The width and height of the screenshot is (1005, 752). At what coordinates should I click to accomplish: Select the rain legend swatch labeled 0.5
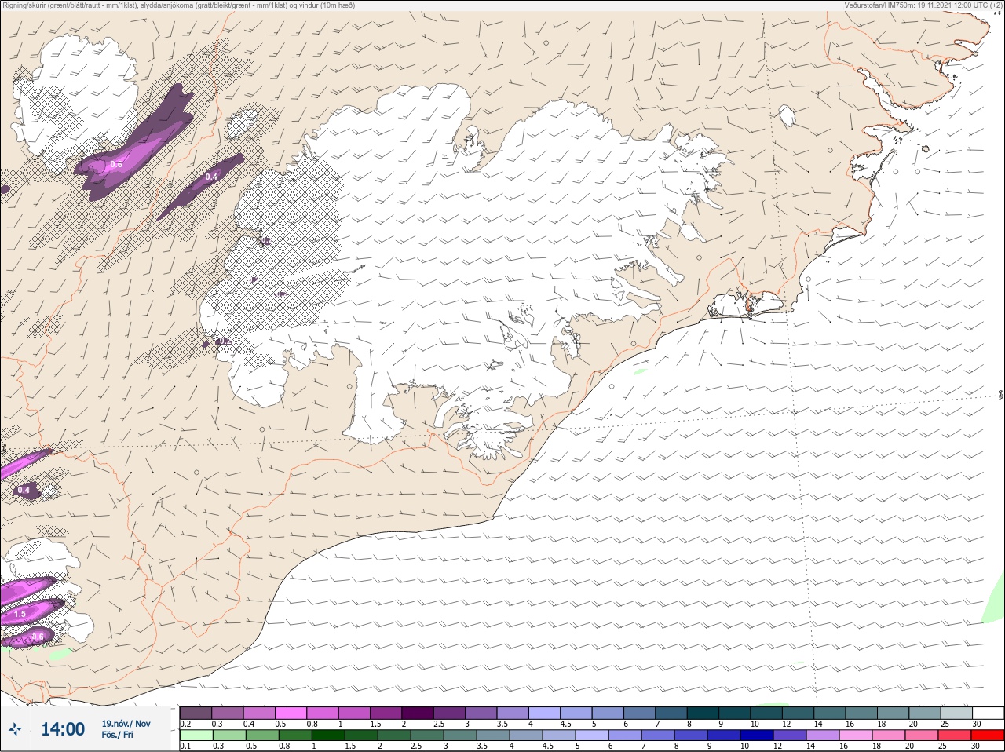pos(262,736)
